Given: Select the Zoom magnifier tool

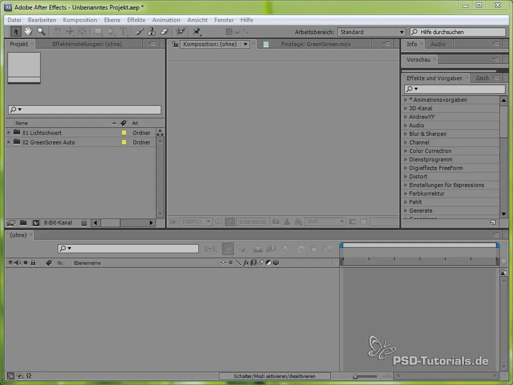Looking at the screenshot, I should [x=41, y=32].
